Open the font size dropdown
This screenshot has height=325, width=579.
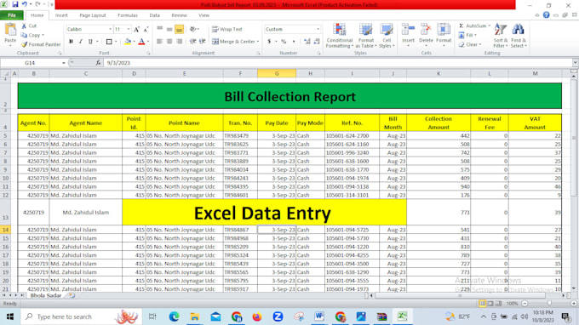click(x=129, y=29)
